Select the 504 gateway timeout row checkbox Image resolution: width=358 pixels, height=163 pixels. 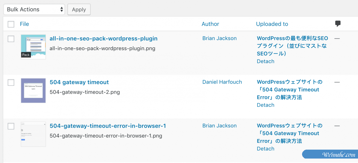[x=11, y=82]
